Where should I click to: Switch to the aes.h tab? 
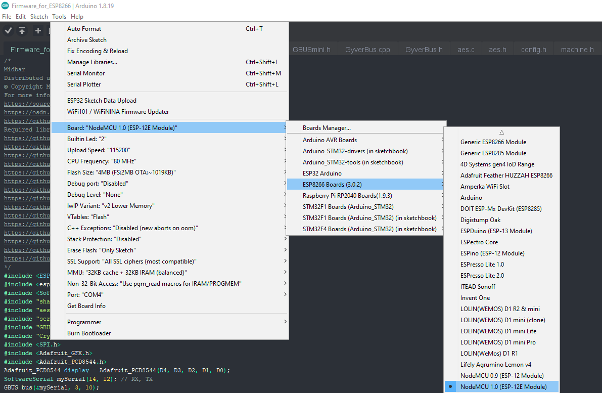497,50
